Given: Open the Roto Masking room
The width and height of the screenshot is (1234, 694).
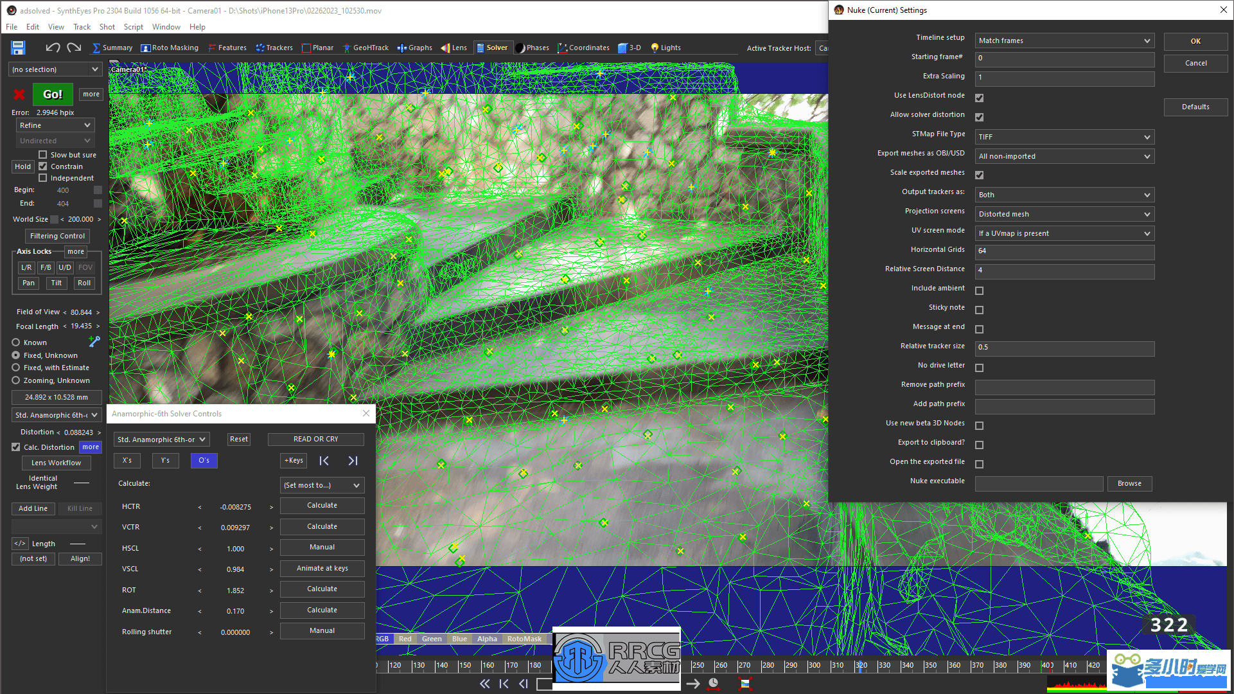Looking at the screenshot, I should 170,48.
